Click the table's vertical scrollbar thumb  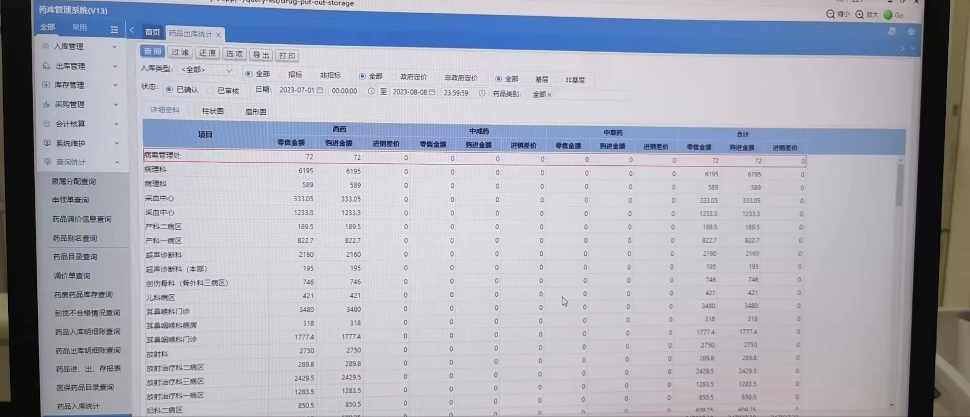pyautogui.click(x=900, y=185)
